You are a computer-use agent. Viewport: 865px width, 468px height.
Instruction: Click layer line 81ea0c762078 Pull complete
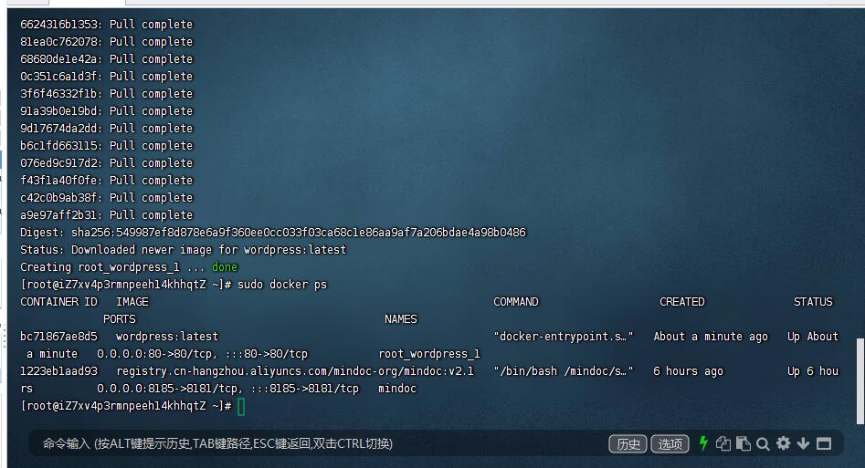[x=107, y=41]
